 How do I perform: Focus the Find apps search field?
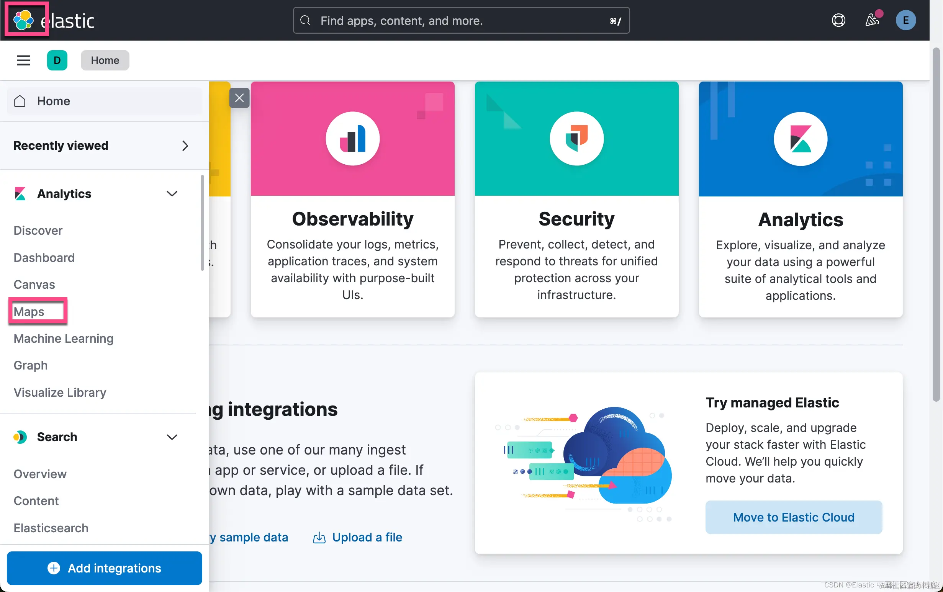(461, 20)
